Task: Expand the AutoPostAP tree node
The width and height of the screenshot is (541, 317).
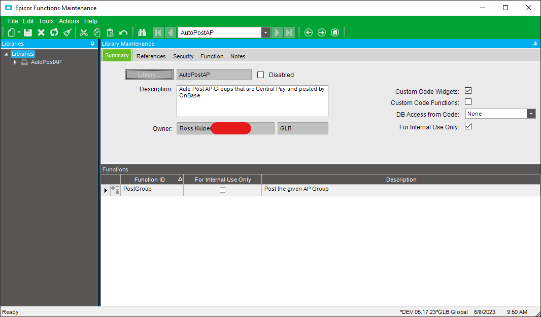Action: (x=15, y=62)
